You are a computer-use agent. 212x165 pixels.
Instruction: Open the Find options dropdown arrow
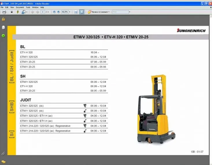130,12
